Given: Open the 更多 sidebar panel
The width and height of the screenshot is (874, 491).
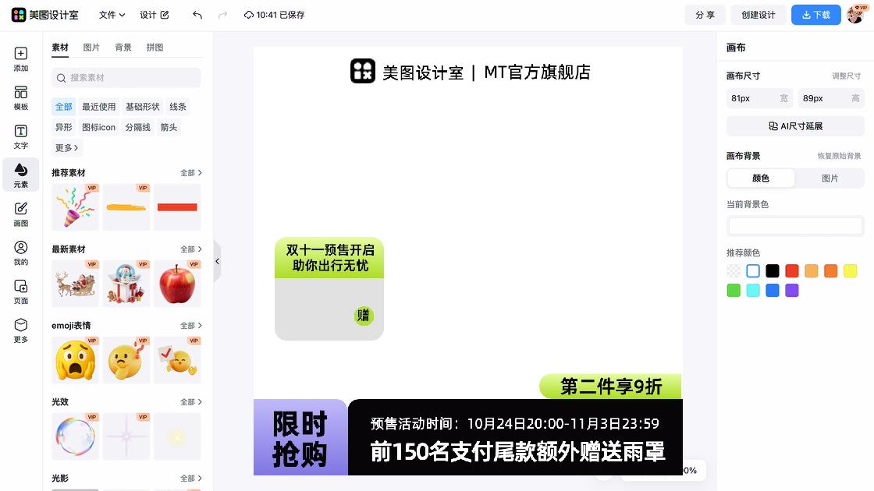Looking at the screenshot, I should tap(20, 330).
